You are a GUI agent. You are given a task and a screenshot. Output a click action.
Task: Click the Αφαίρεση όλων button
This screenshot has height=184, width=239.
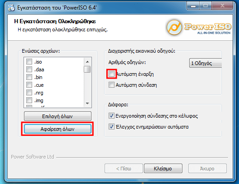coord(57,129)
